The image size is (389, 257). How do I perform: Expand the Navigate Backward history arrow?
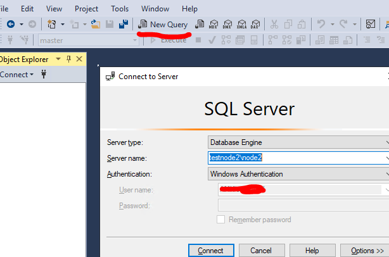[22, 24]
